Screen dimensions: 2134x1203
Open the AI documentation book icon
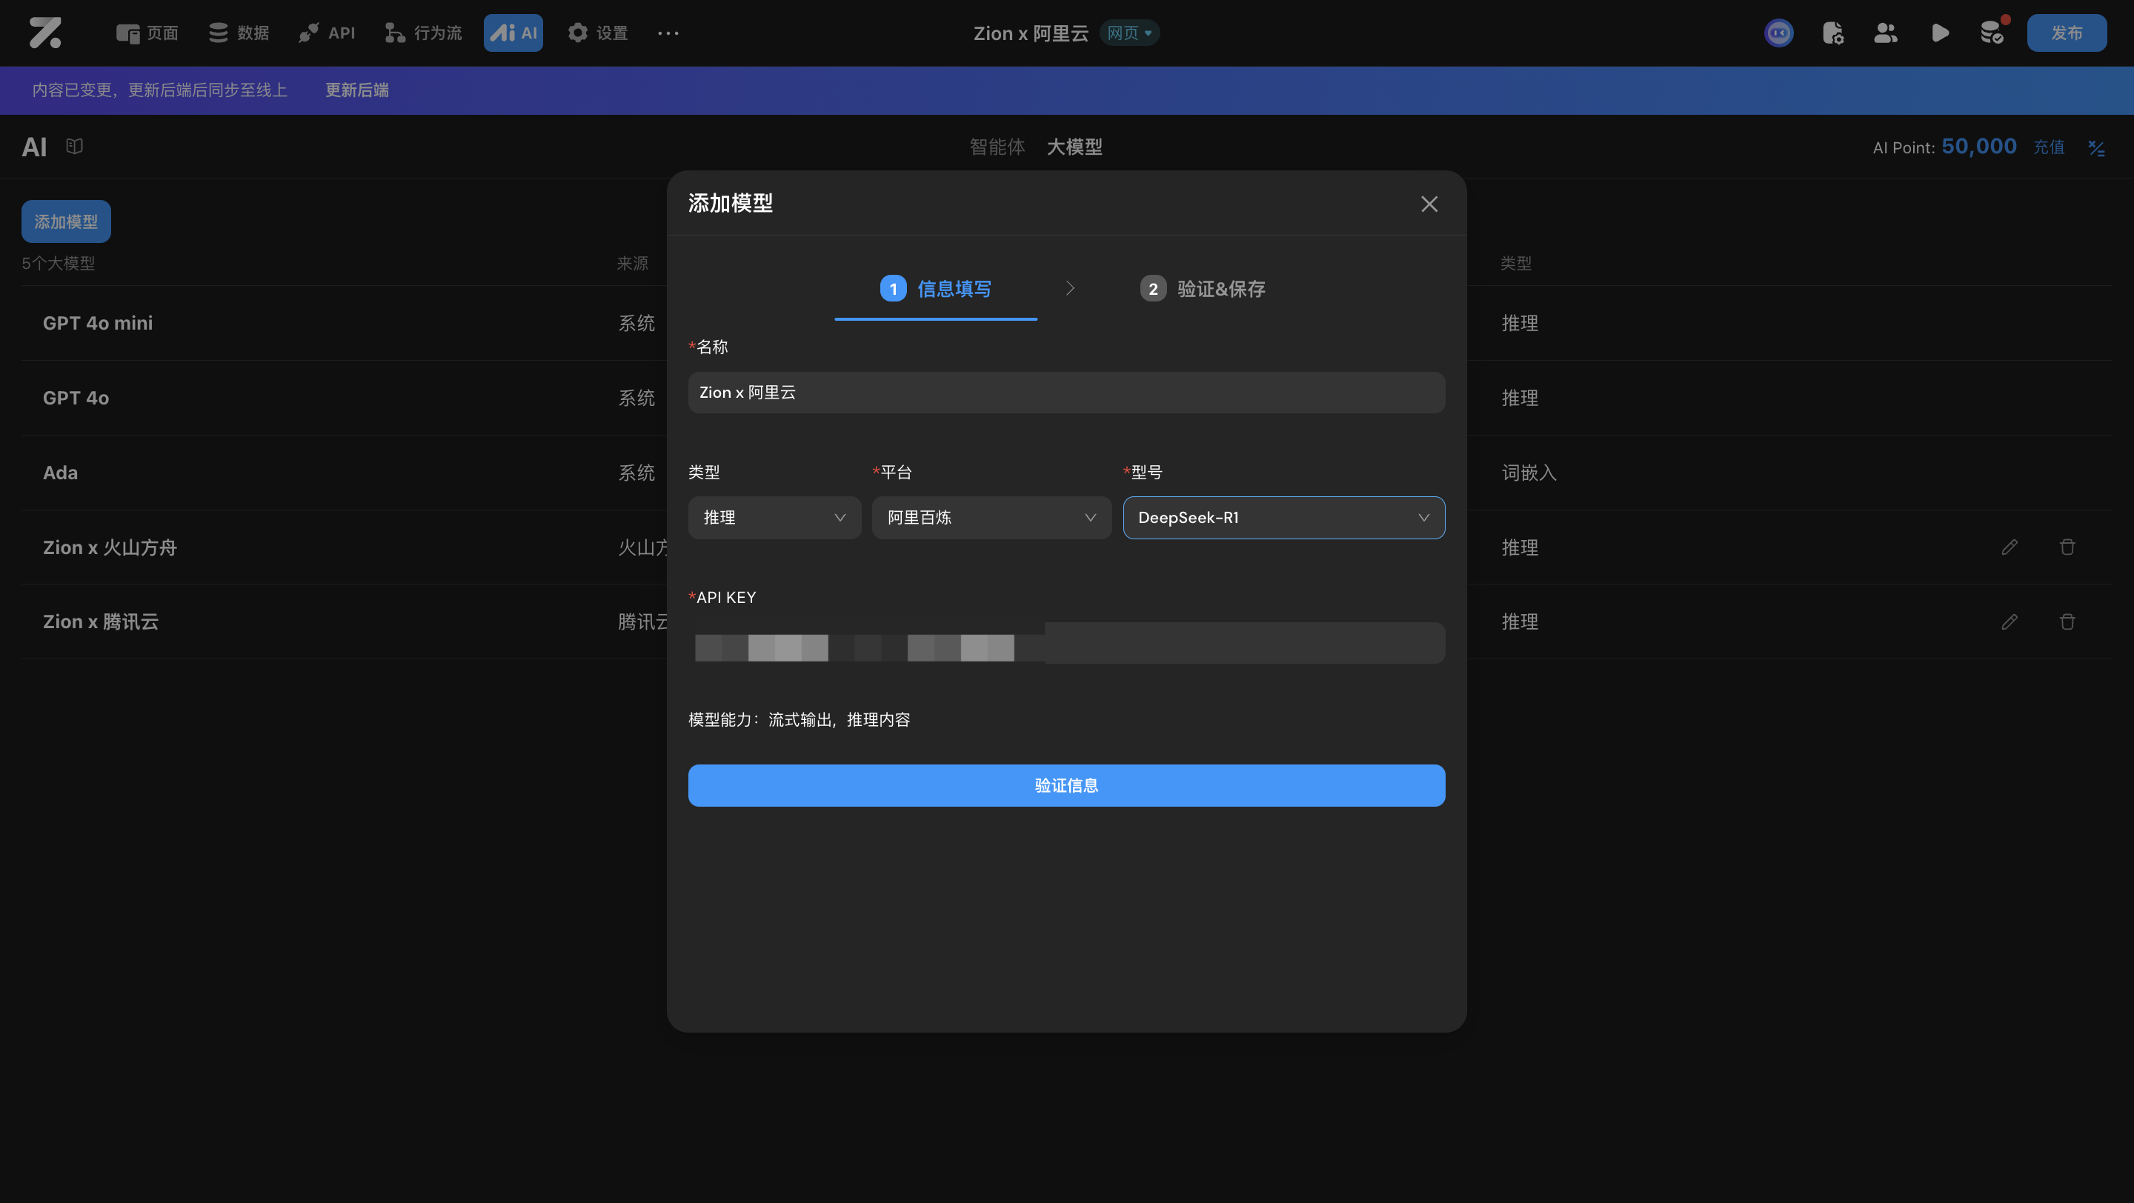click(75, 147)
